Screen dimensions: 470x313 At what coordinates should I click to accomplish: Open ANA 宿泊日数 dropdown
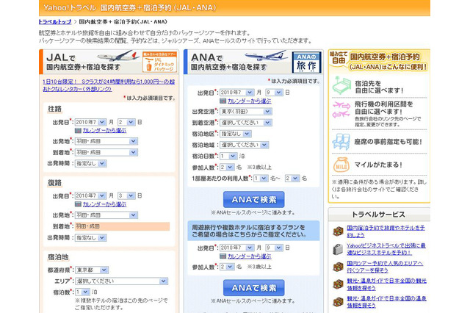(228, 156)
